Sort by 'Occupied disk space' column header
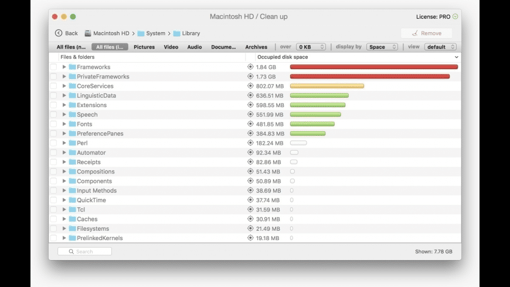Viewport: 510px width, 287px height. (283, 57)
